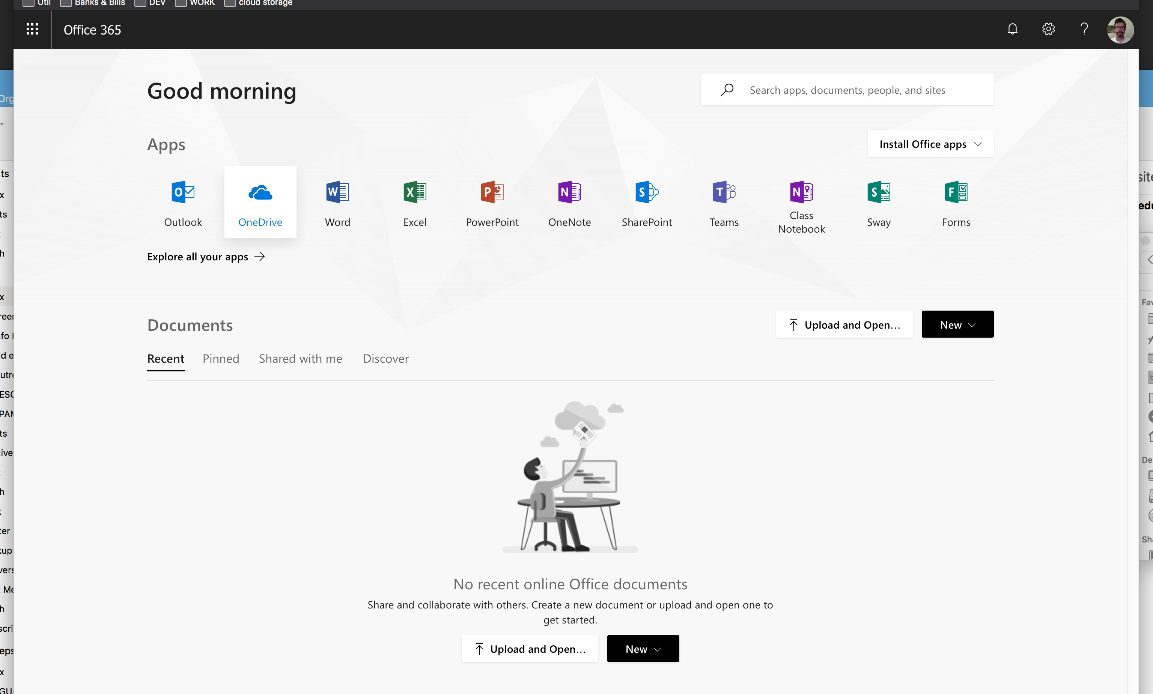
Task: Focus the search apps and documents field
Action: [847, 90]
